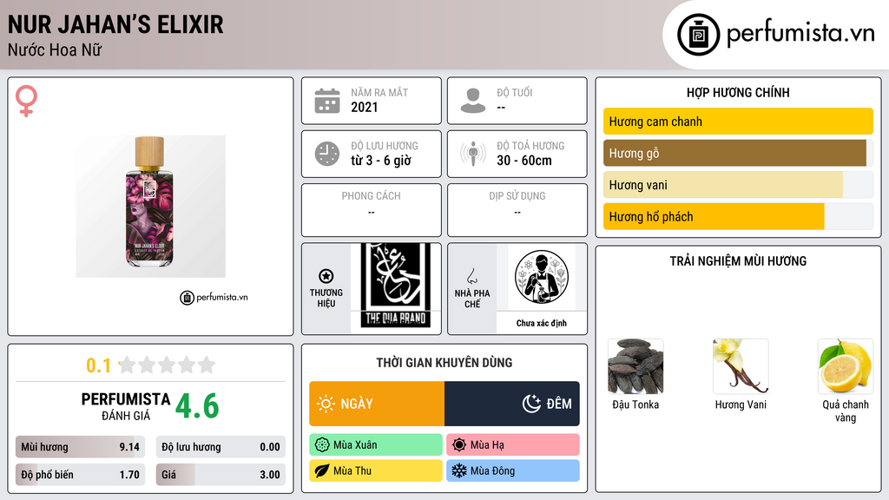Click the sillage value 30 - 60cm

[x=524, y=161]
